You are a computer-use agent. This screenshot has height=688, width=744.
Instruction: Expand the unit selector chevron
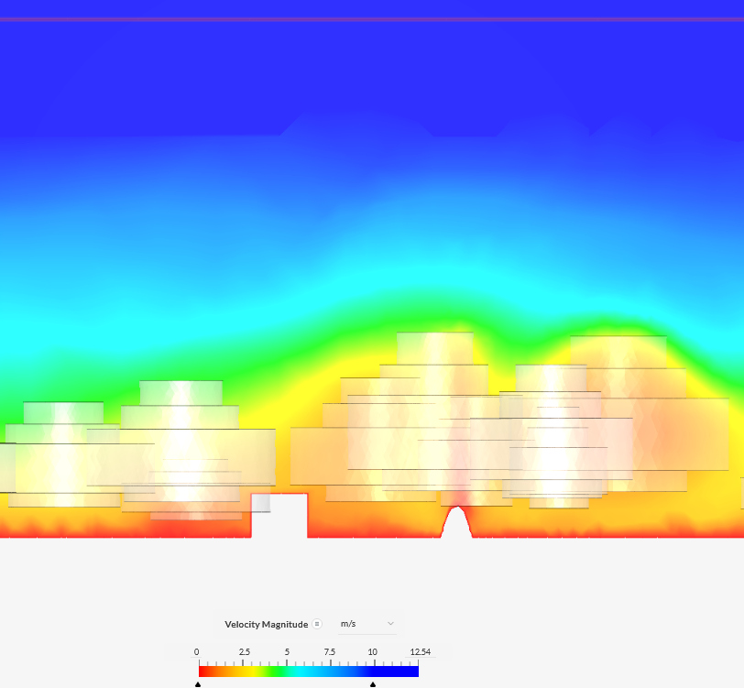click(391, 624)
